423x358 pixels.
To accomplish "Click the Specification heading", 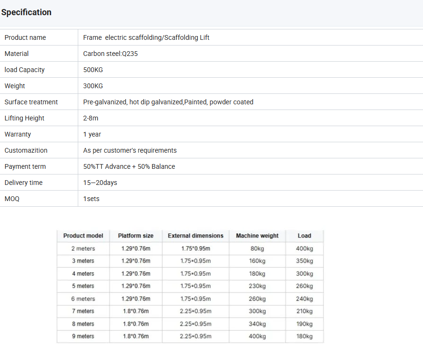I will click(27, 12).
